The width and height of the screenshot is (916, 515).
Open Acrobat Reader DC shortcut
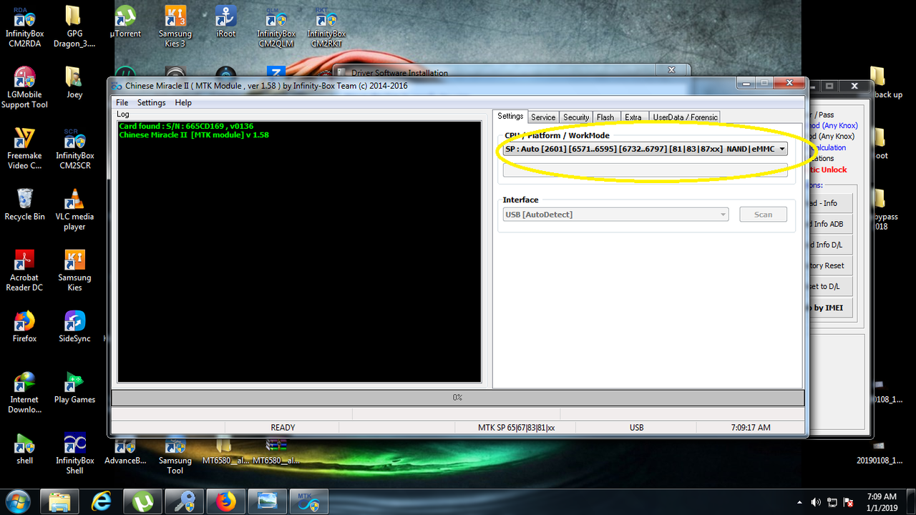point(24,270)
